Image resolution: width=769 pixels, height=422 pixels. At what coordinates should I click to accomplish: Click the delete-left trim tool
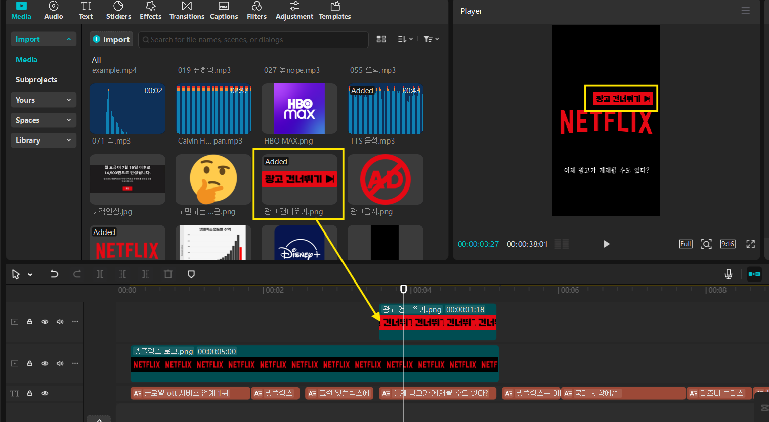tap(122, 274)
